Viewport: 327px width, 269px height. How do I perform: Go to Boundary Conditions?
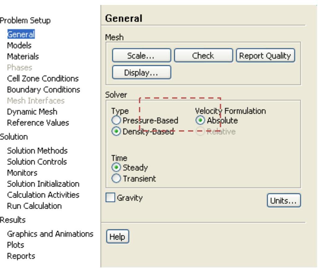point(43,90)
